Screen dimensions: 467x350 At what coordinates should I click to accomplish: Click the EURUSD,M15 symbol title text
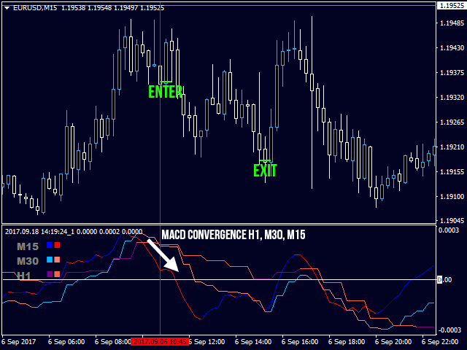[34, 7]
